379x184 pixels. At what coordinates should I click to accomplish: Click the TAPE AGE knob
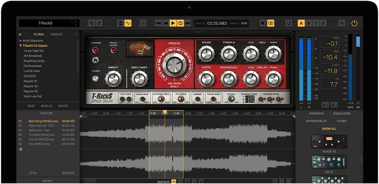[x=213, y=99]
